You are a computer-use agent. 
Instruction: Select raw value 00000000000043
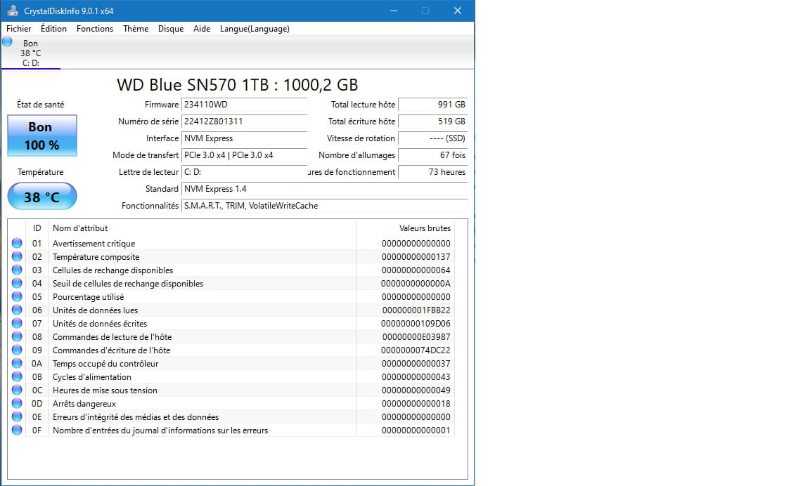pyautogui.click(x=416, y=377)
